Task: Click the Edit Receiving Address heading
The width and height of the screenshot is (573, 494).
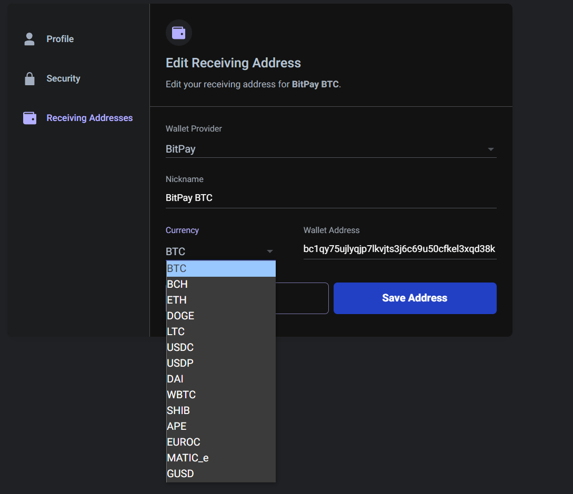Action: pyautogui.click(x=233, y=63)
